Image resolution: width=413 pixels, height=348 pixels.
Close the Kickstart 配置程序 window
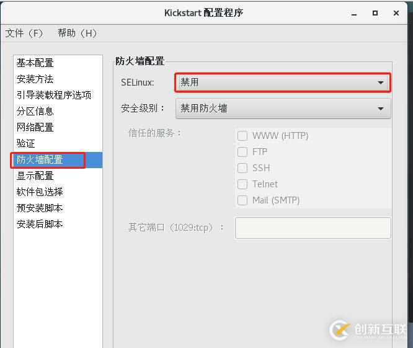click(396, 13)
